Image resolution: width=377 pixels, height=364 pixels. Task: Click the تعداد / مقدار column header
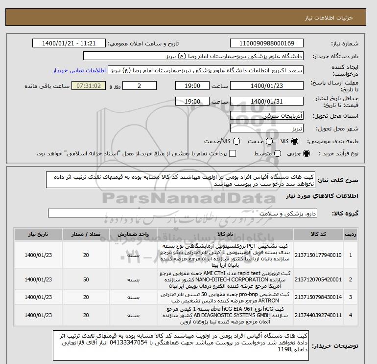click(x=86, y=234)
